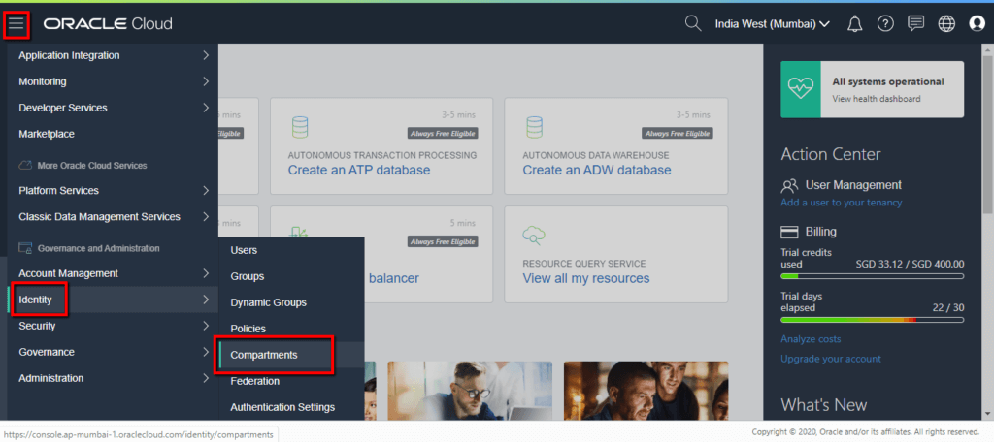This screenshot has width=994, height=442.
Task: Expand Account Management submenu
Action: pyautogui.click(x=113, y=273)
